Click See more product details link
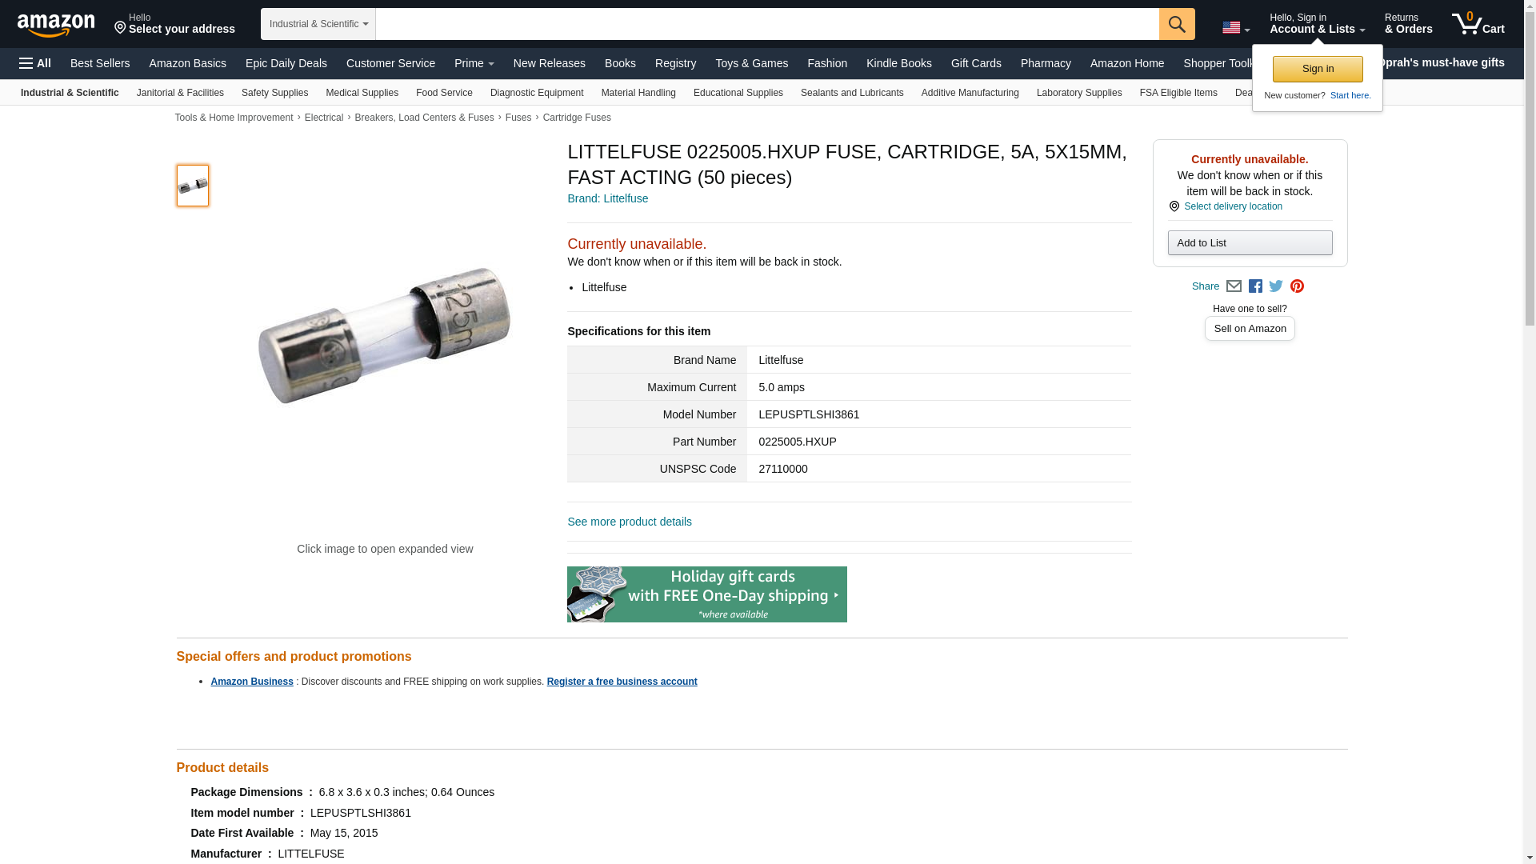 click(630, 522)
